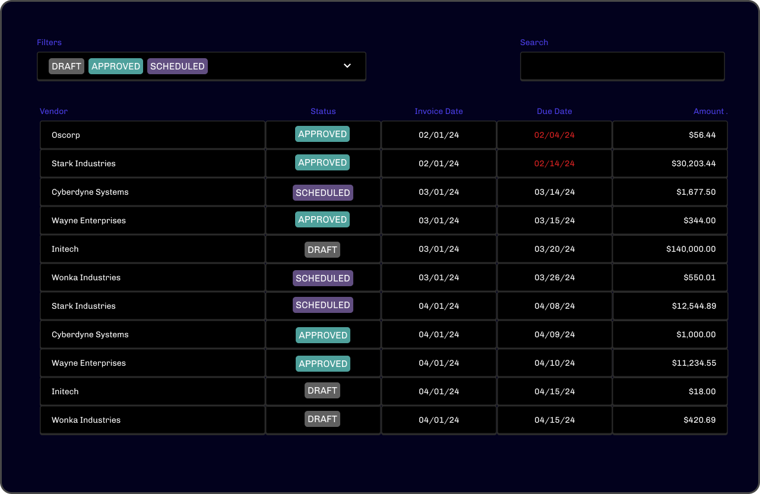Click APPROVED badge in $344.00 Wayne Enterprises row
Image resolution: width=760 pixels, height=494 pixels.
[x=322, y=220]
